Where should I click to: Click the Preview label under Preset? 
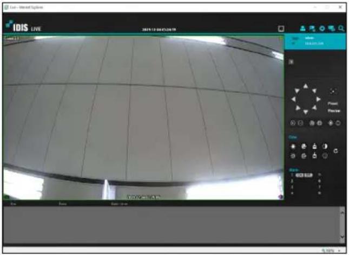point(334,111)
